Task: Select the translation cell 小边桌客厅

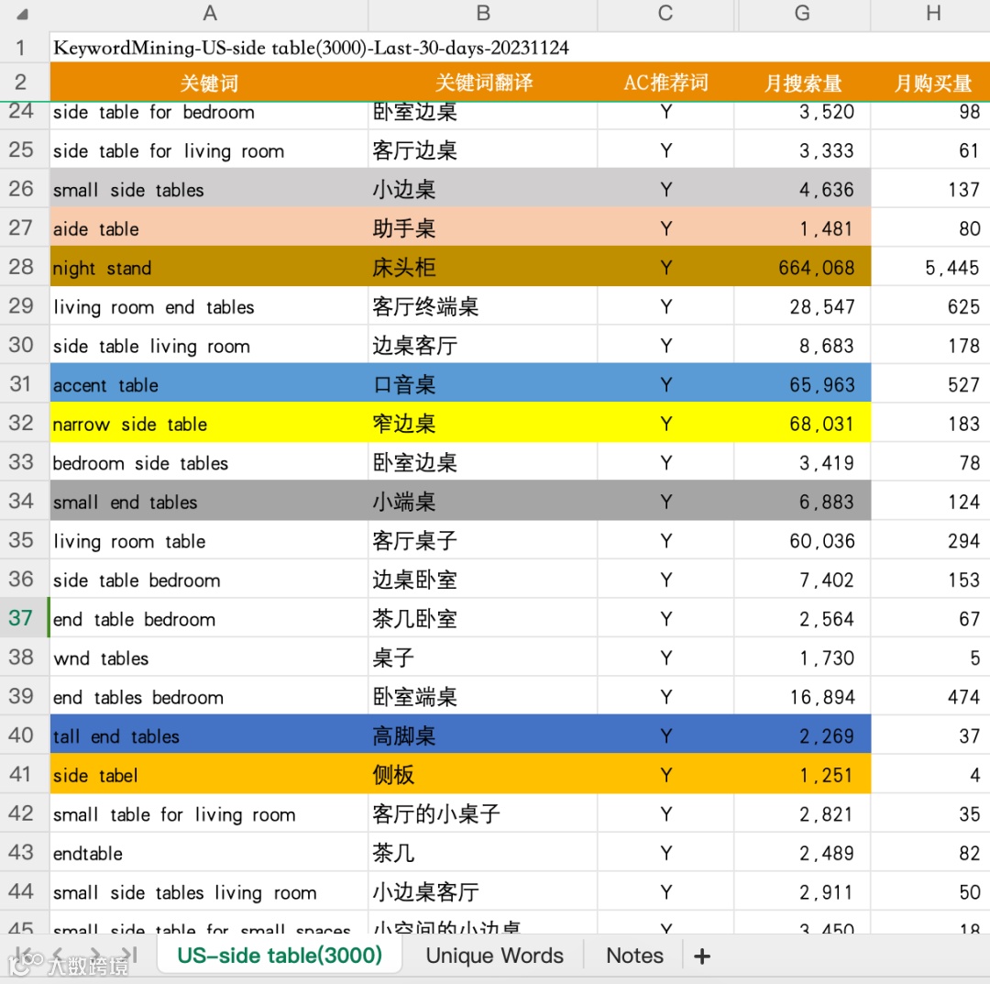Action: click(x=483, y=892)
